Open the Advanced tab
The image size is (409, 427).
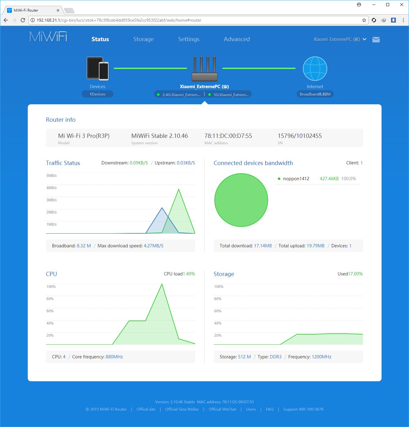pos(237,39)
